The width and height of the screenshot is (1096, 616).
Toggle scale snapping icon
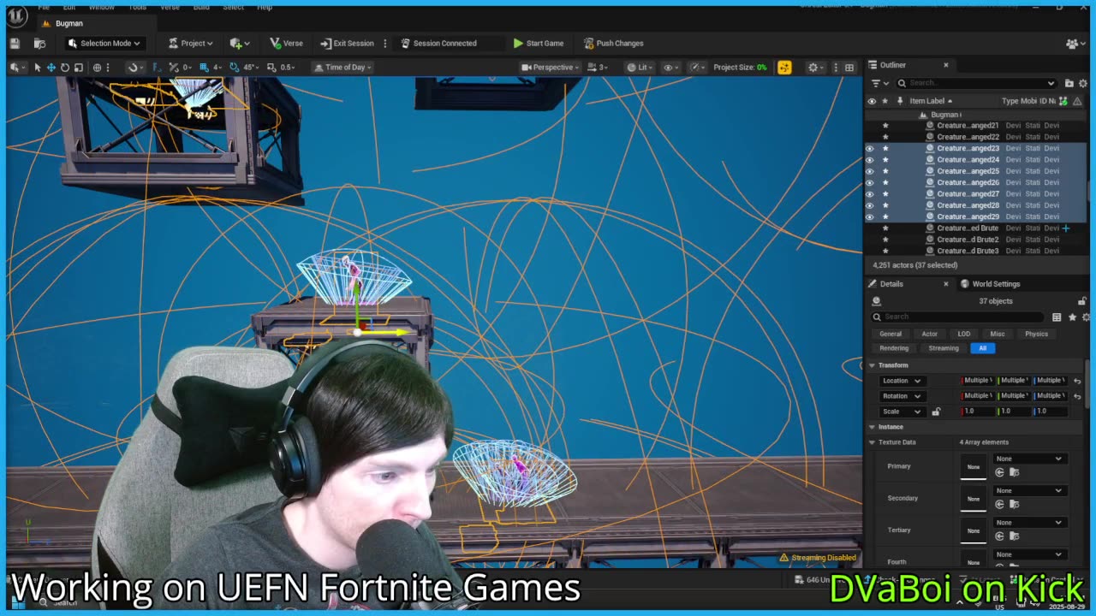[x=271, y=67]
